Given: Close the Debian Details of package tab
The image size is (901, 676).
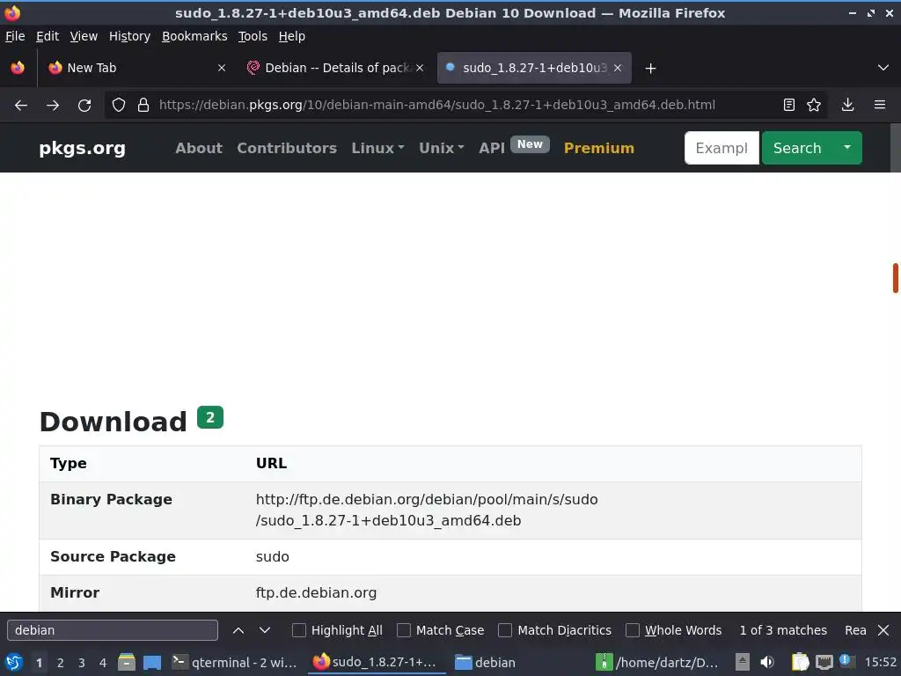Looking at the screenshot, I should coord(420,68).
